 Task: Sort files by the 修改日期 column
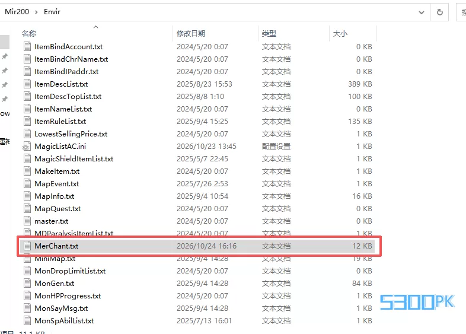[x=191, y=34]
